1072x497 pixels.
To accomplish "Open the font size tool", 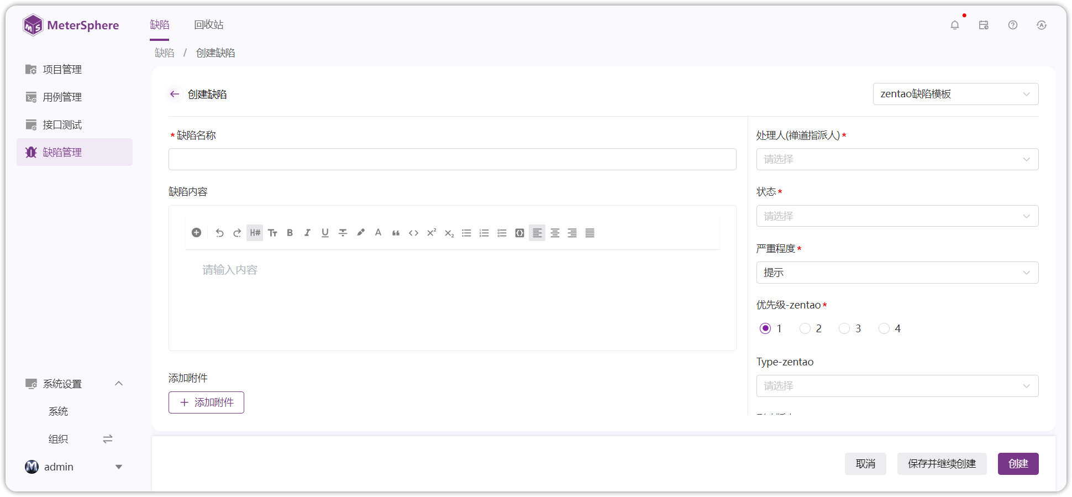I will tap(272, 233).
